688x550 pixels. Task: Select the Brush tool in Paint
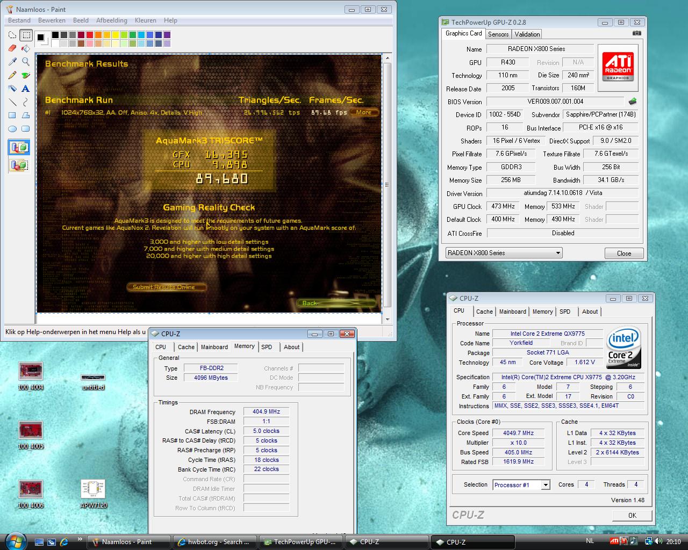(x=25, y=76)
